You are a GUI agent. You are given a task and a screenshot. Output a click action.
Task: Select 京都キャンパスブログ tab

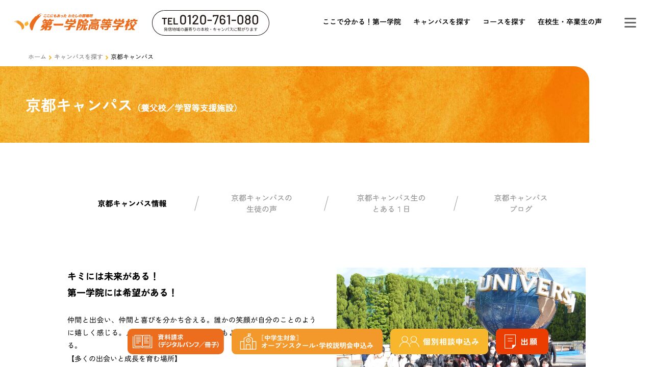521,203
